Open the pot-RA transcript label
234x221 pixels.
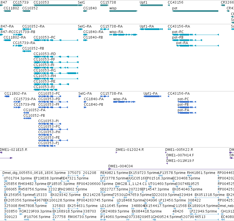click(182, 43)
